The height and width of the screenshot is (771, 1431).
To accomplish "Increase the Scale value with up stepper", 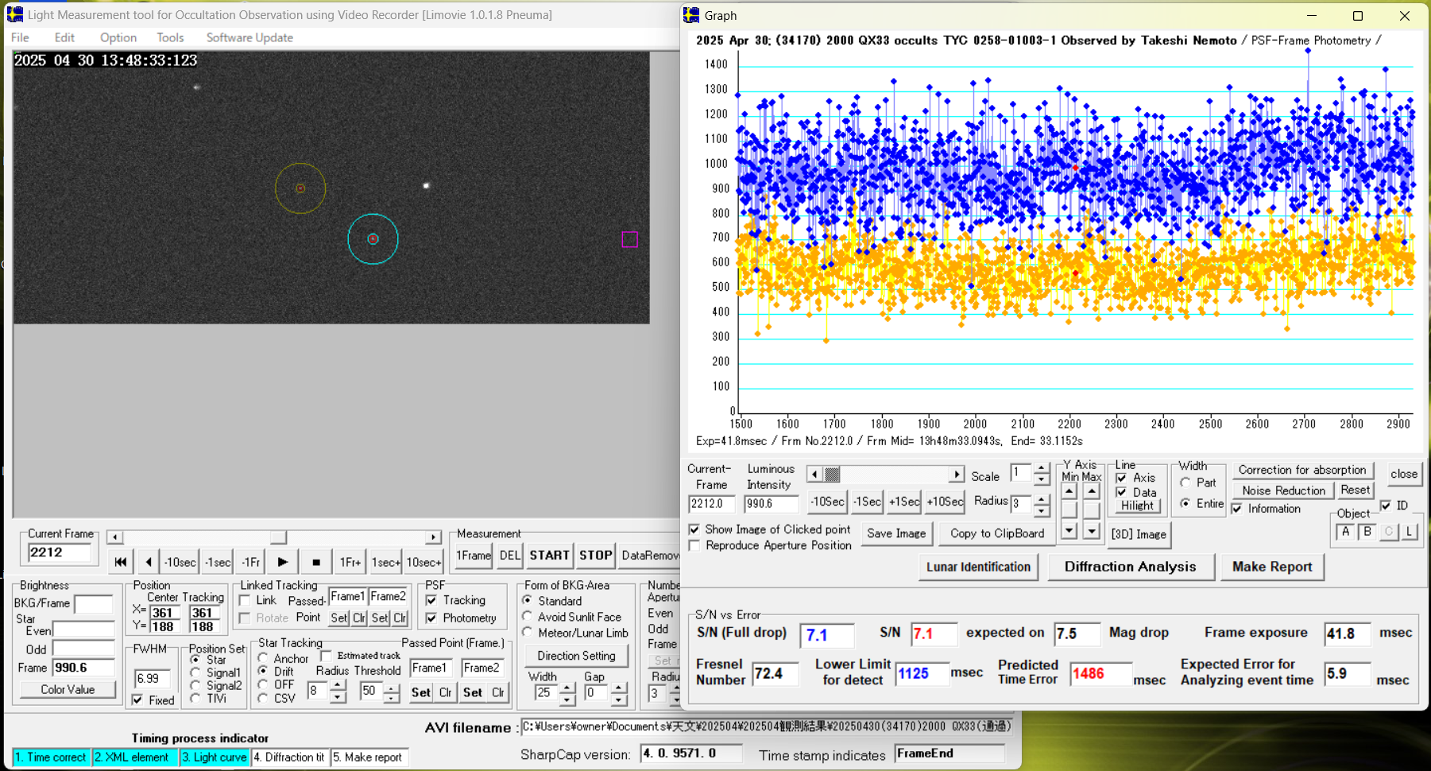I will coord(1042,468).
